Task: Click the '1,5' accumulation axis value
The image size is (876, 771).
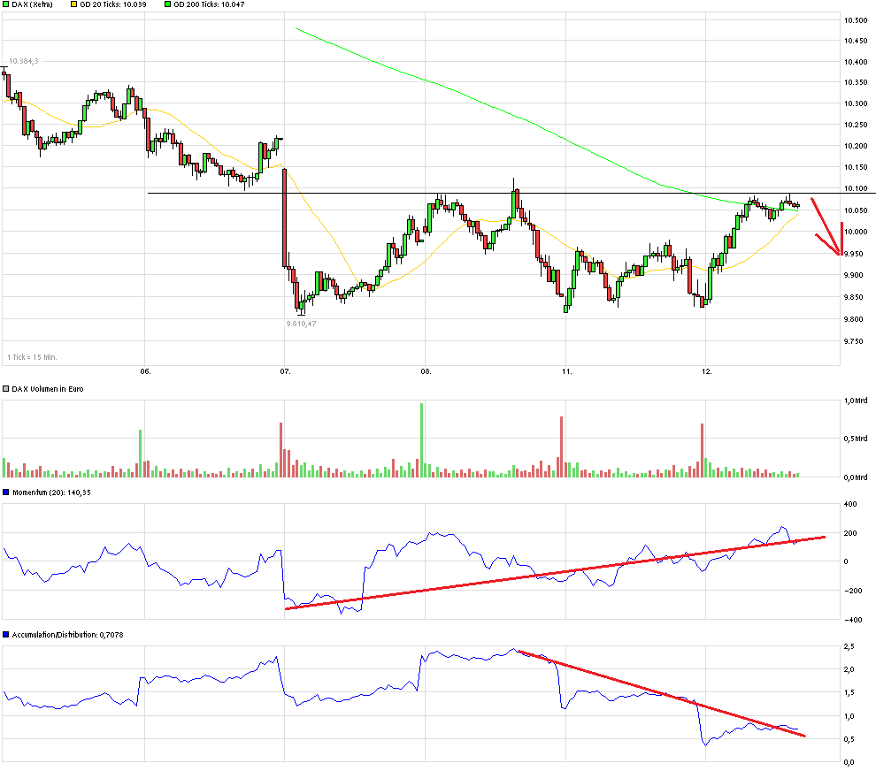Action: click(x=849, y=693)
